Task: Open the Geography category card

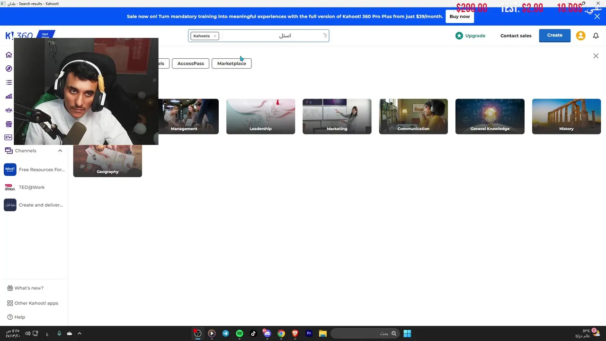Action: [107, 161]
